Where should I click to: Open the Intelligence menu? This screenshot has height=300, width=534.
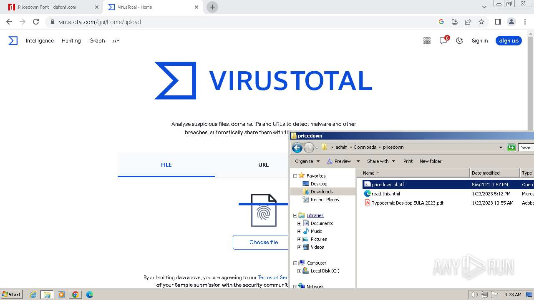coord(40,40)
